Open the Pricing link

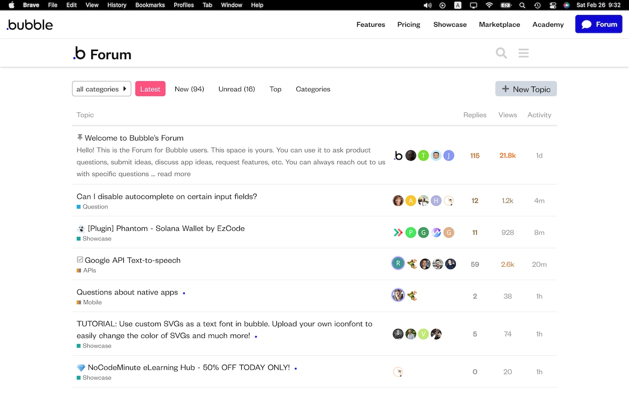[x=409, y=24]
